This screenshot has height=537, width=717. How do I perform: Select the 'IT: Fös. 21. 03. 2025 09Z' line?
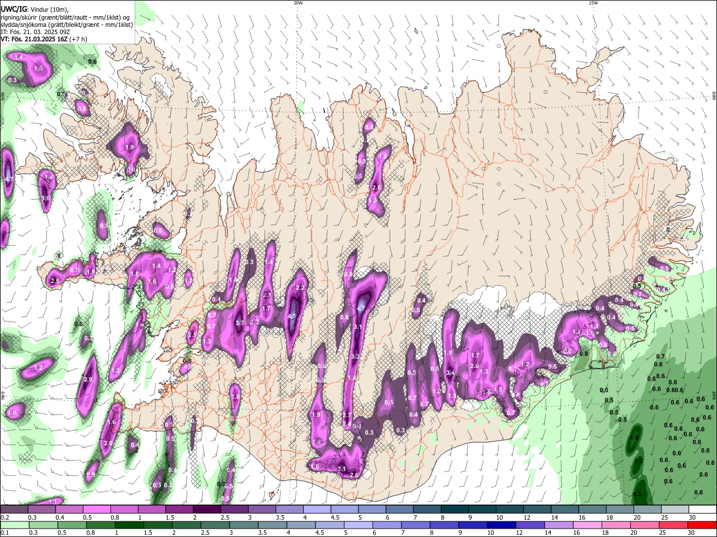pyautogui.click(x=35, y=32)
